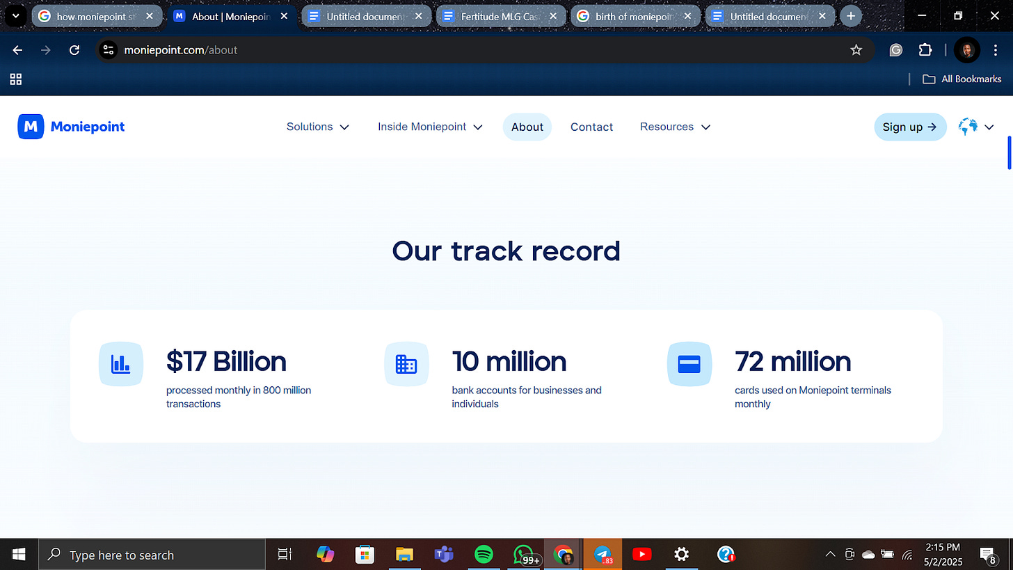
Task: Open Settings gear on the taskbar
Action: pyautogui.click(x=682, y=555)
